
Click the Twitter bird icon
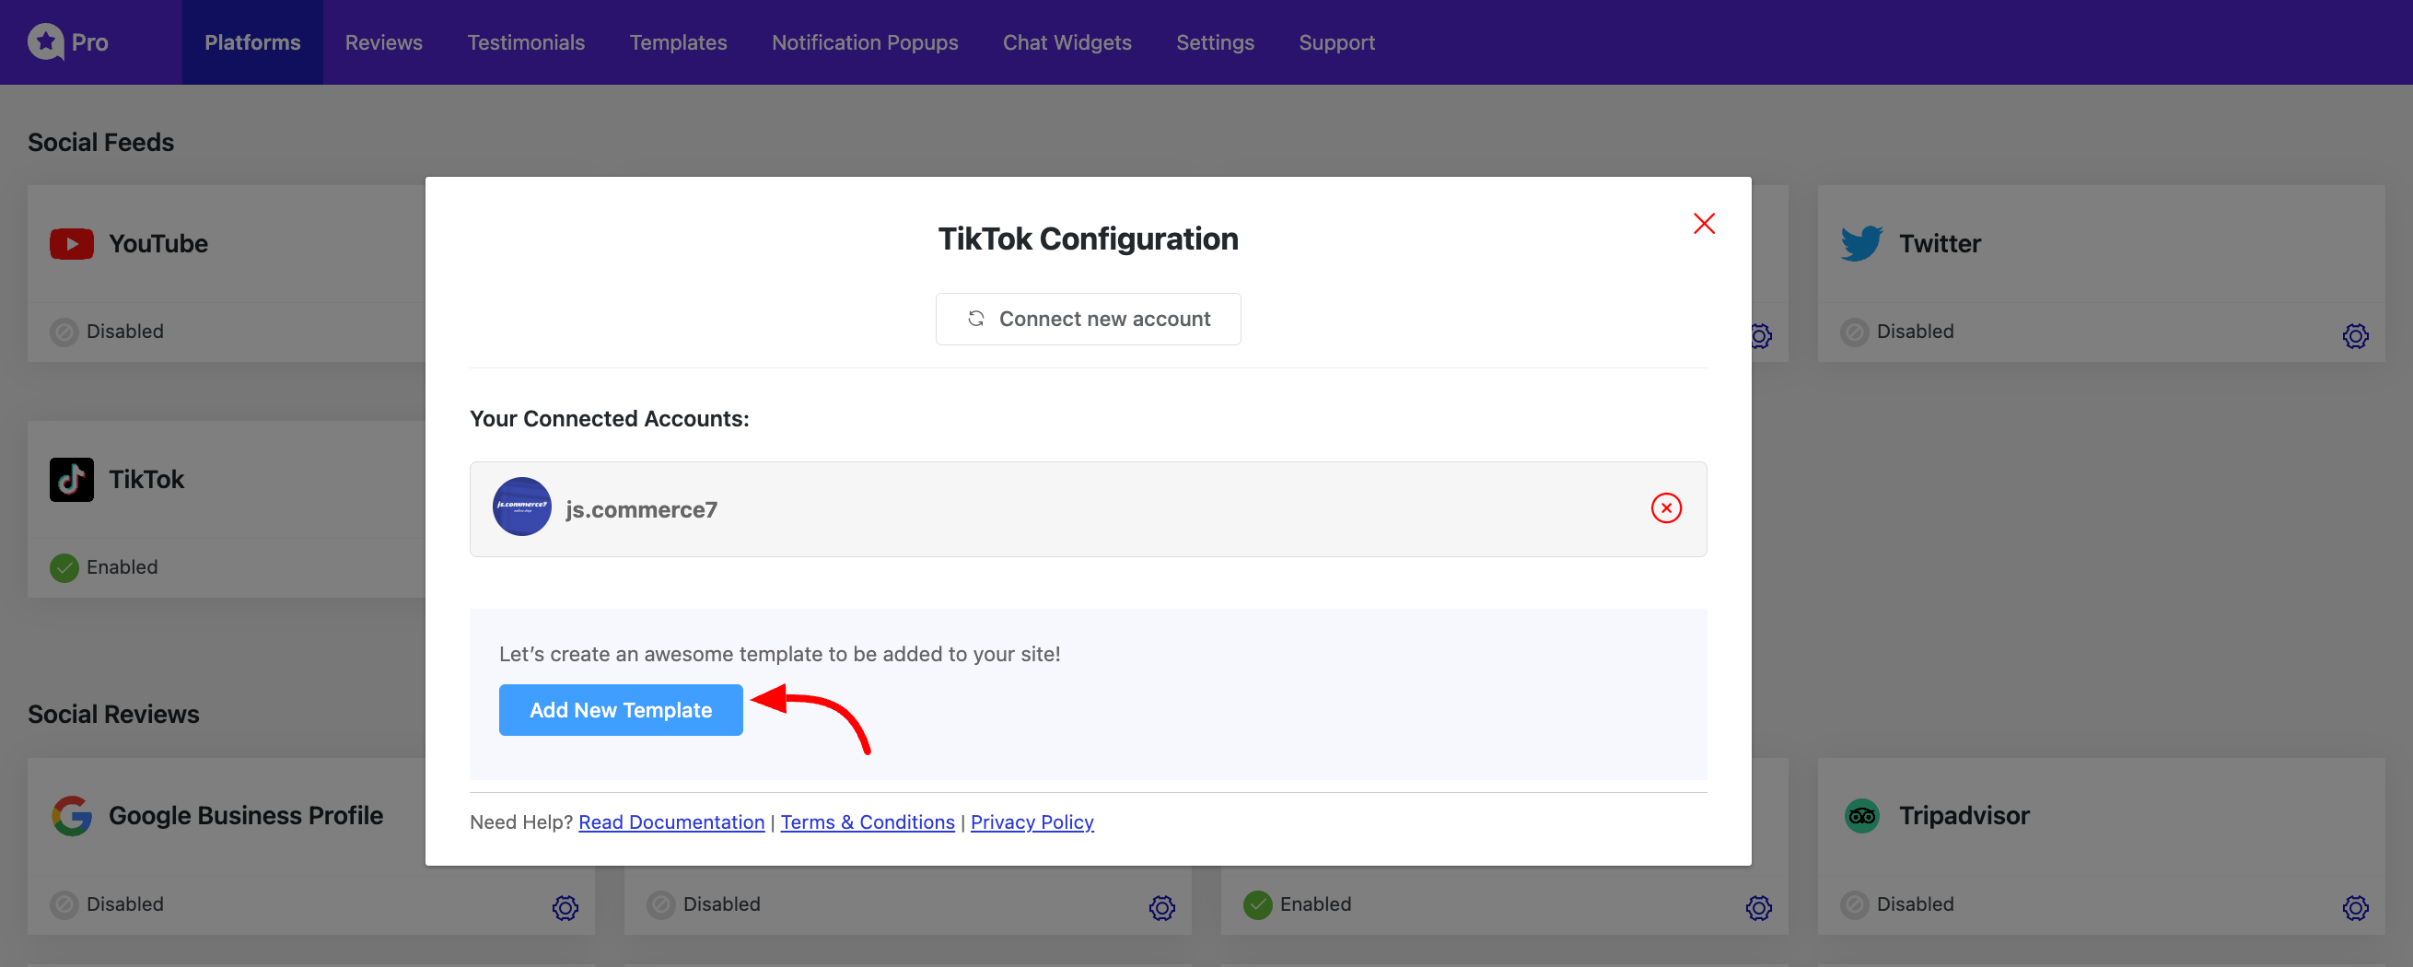click(1860, 243)
